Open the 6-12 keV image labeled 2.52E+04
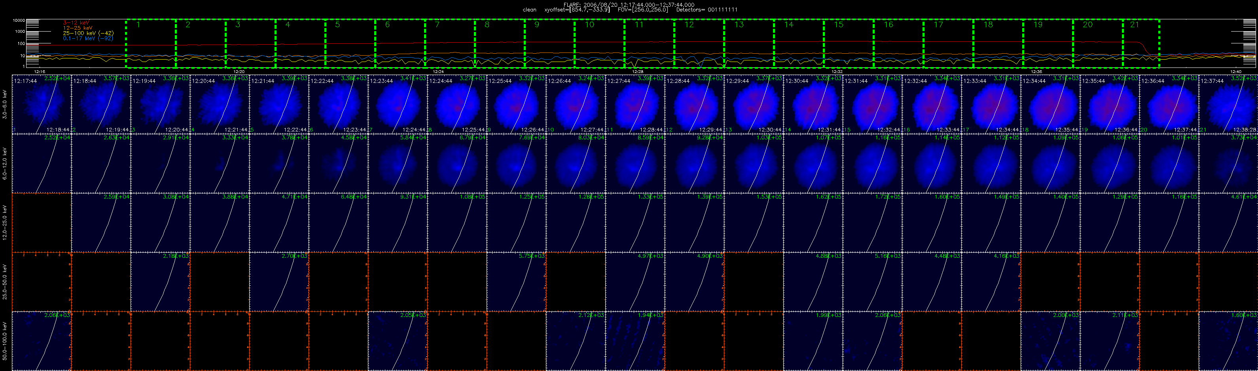1258x371 pixels. (x=42, y=163)
